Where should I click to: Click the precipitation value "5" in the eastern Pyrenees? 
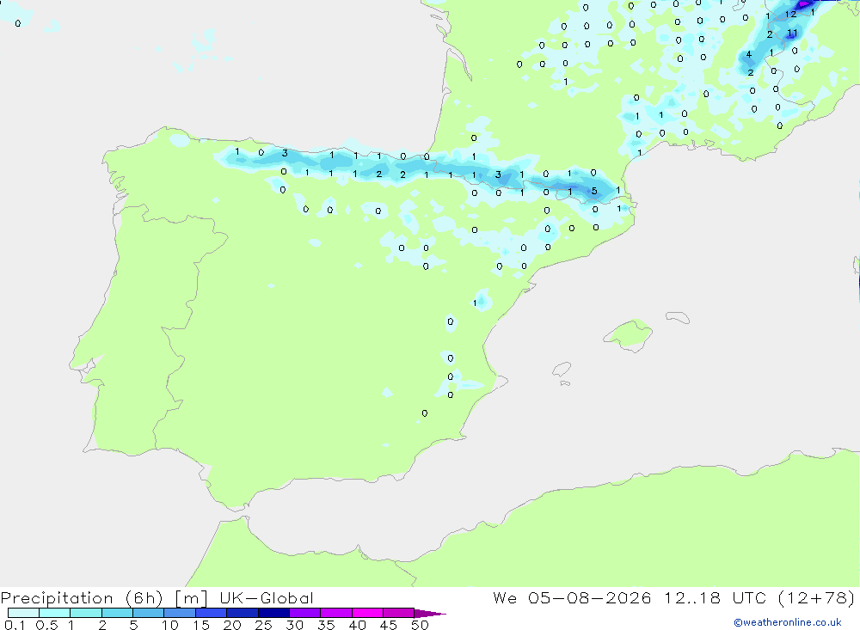click(x=594, y=192)
